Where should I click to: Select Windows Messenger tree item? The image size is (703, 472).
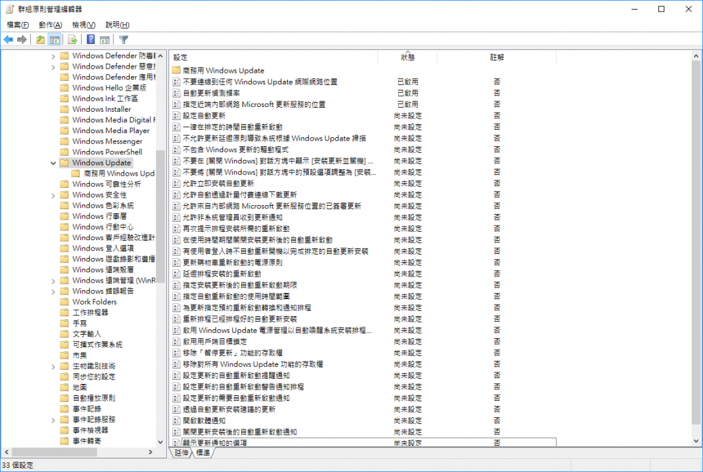pos(107,141)
